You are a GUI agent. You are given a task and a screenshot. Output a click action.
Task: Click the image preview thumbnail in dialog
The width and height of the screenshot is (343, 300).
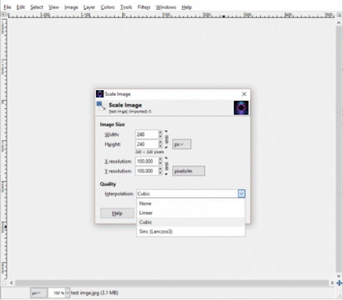241,108
